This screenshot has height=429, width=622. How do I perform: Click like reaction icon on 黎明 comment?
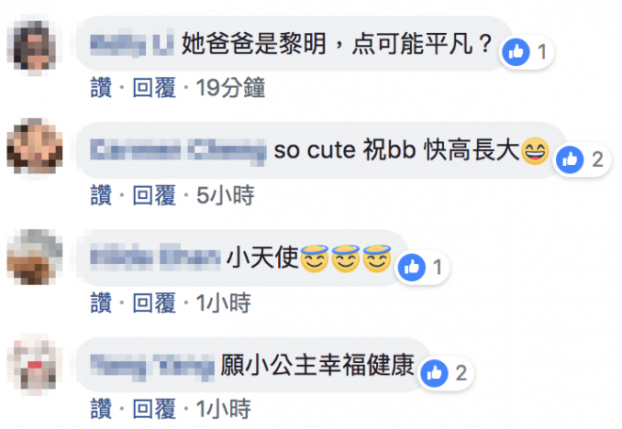516,52
